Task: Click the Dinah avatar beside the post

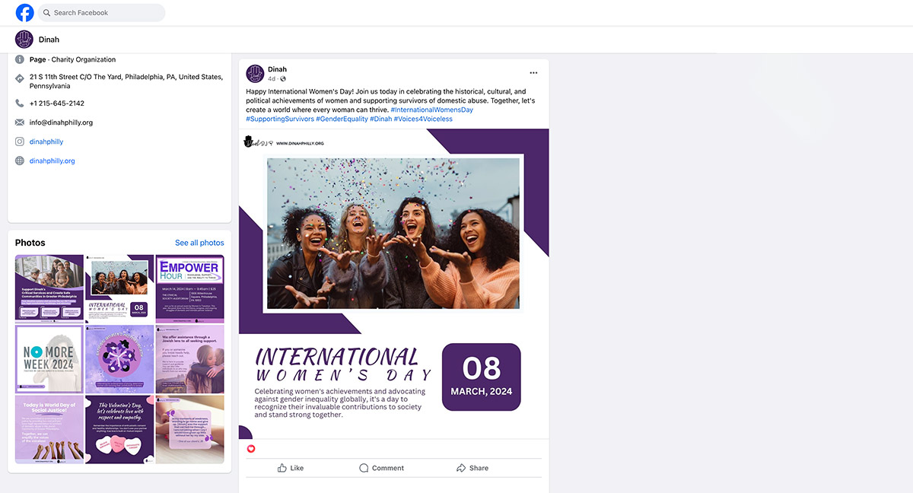Action: (255, 74)
